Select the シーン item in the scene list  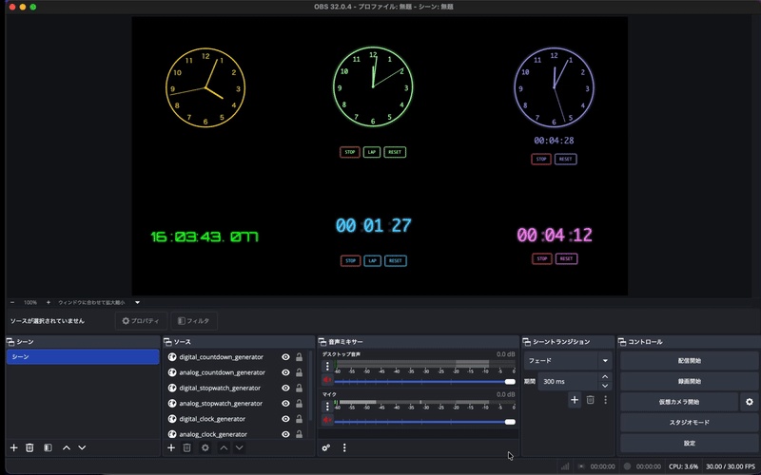coord(83,357)
